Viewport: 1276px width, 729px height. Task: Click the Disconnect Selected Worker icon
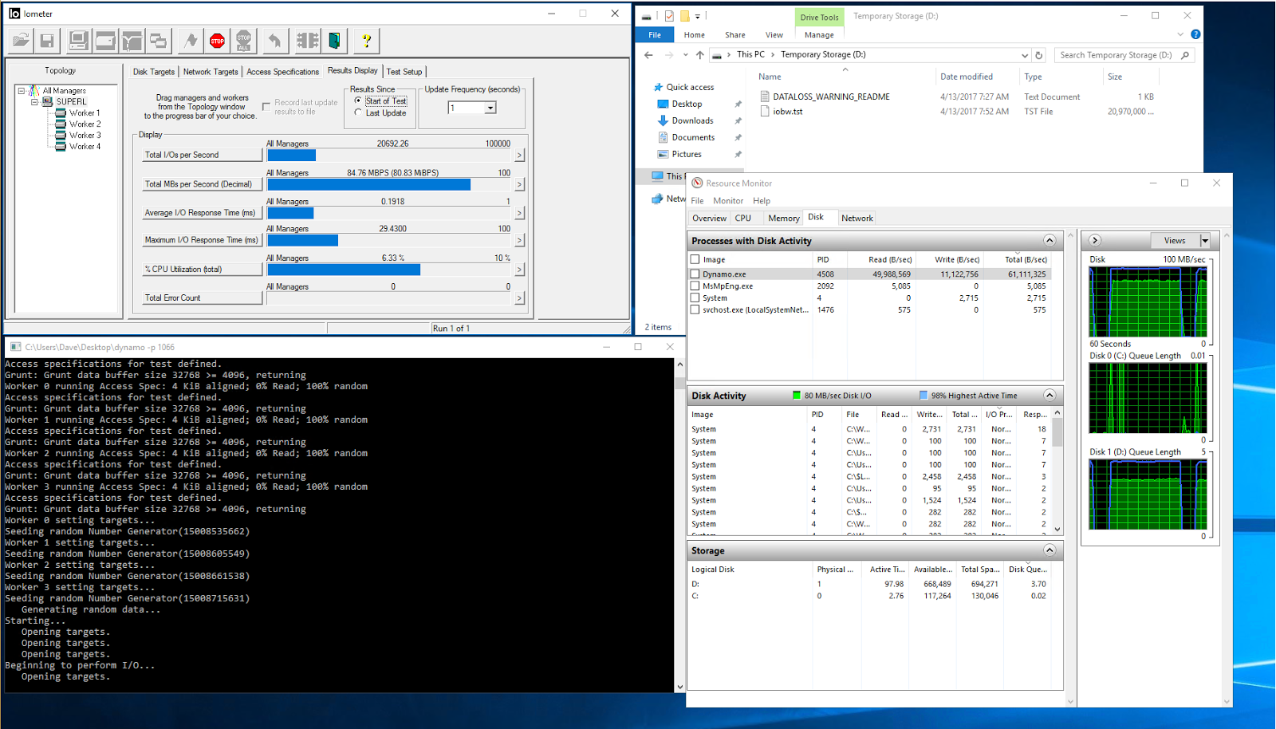[x=307, y=41]
